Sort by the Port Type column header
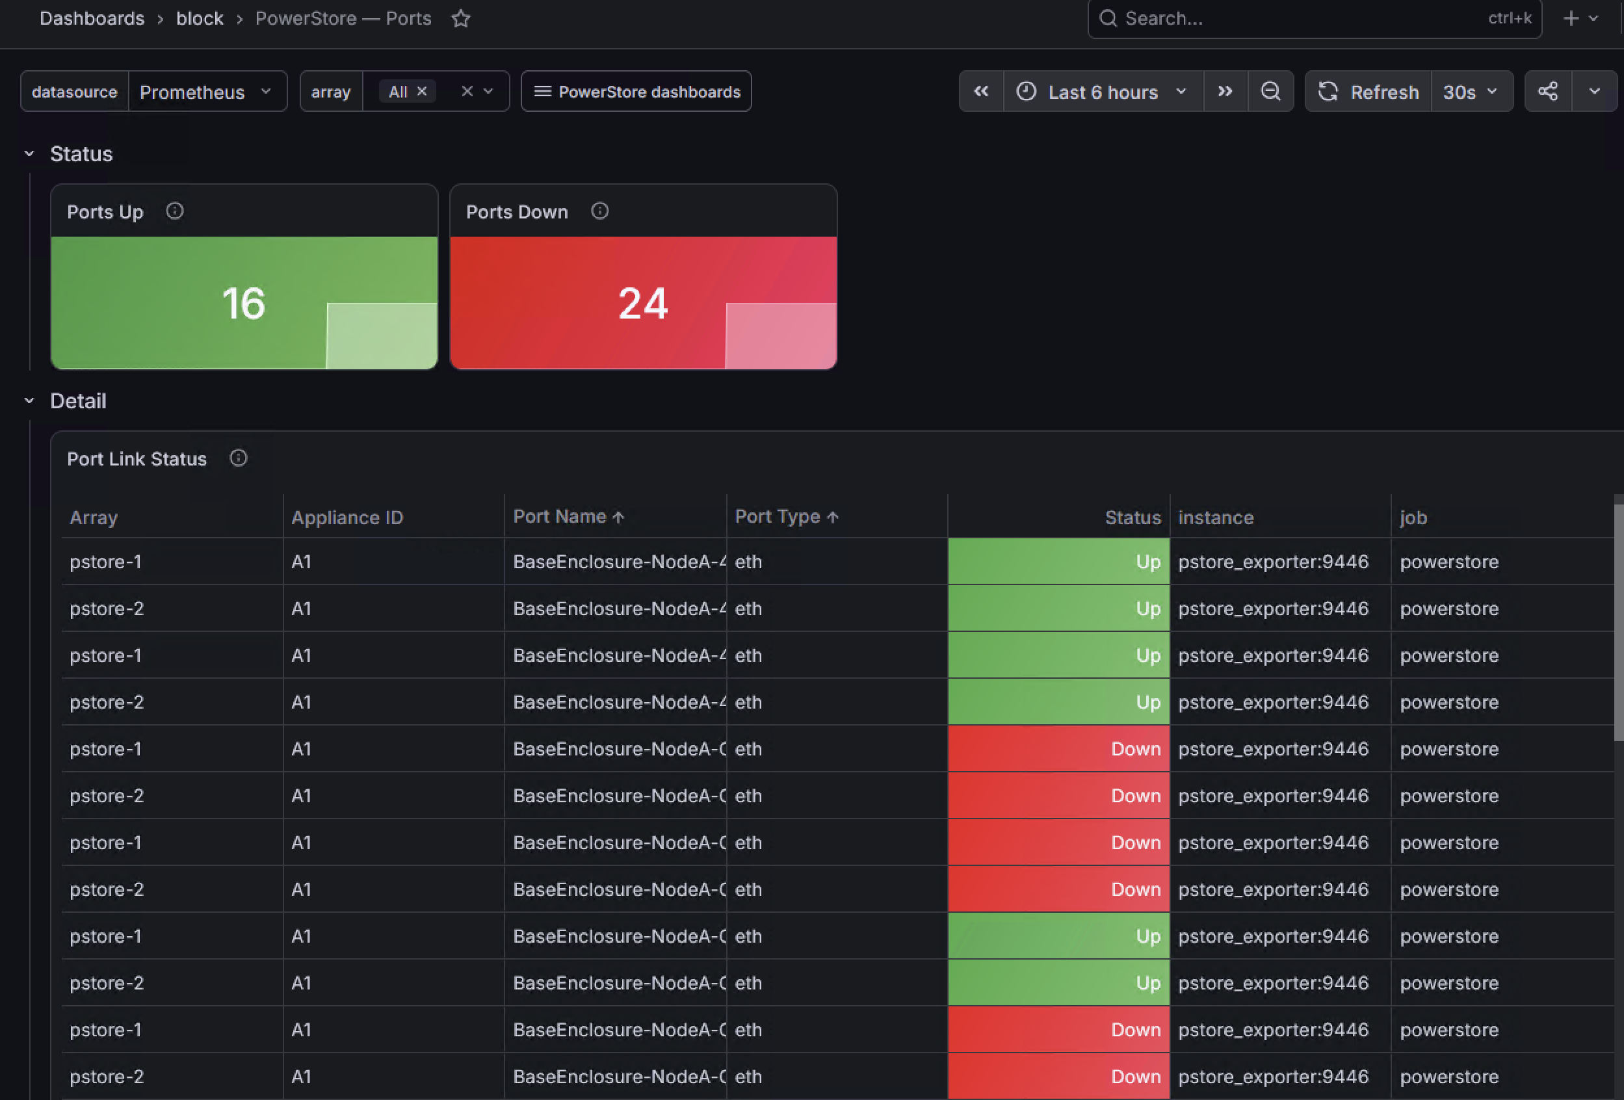This screenshot has height=1100, width=1624. tap(786, 516)
